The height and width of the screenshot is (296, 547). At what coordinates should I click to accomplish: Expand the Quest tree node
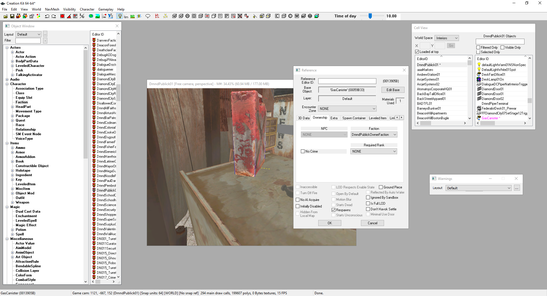pyautogui.click(x=13, y=120)
